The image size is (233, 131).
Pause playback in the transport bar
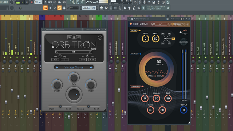(23, 2)
